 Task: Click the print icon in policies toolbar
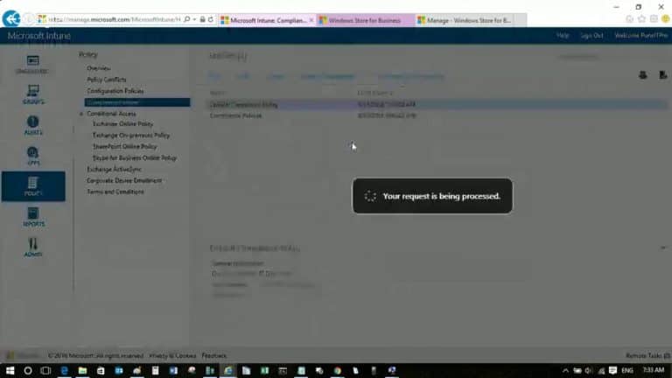coord(642,75)
